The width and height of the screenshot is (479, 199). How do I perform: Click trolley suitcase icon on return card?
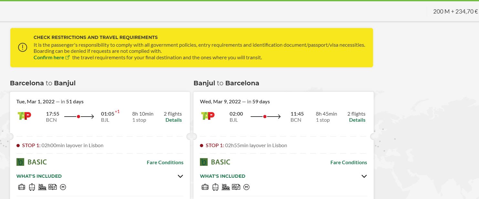coord(215,187)
